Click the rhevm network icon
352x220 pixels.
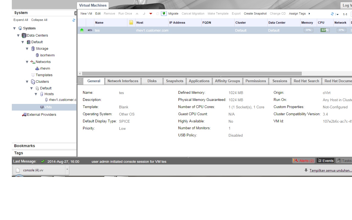point(37,68)
